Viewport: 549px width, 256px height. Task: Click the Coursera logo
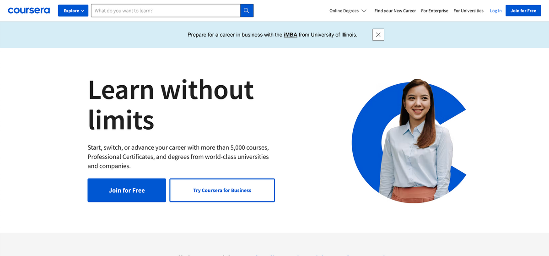coord(29,10)
